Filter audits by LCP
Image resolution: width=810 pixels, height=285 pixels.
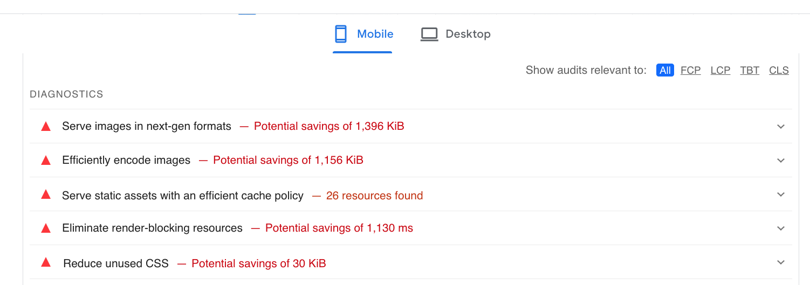pos(720,70)
